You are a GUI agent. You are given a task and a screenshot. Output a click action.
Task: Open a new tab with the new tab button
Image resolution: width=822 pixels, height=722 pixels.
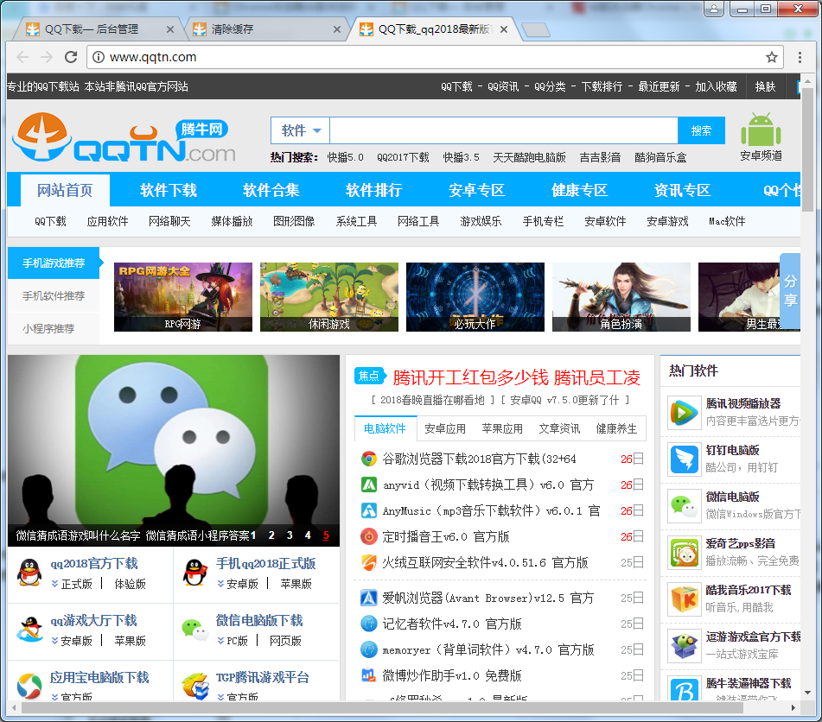[536, 30]
